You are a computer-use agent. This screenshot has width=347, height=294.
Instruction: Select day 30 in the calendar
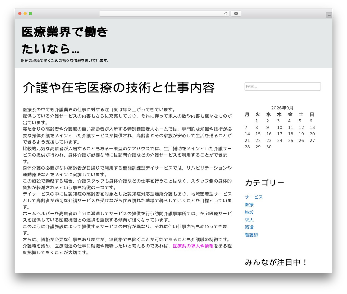coord(269,147)
